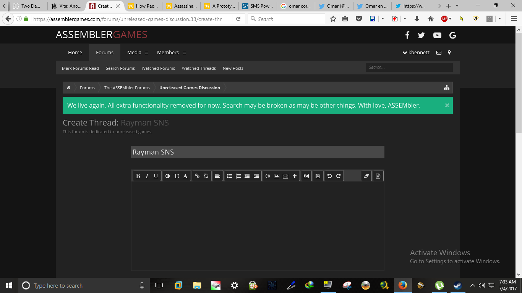Open the text alignment options
The height and width of the screenshot is (293, 522).
point(217,176)
